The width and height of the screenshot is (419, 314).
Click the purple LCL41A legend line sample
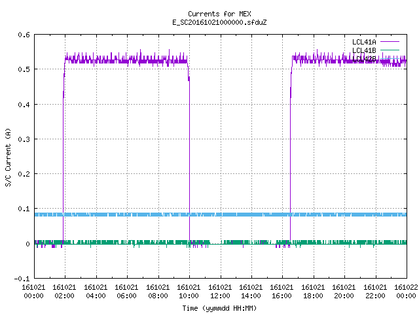(390, 42)
